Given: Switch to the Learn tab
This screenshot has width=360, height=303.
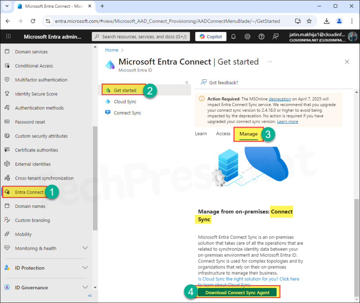Looking at the screenshot, I should pyautogui.click(x=201, y=134).
